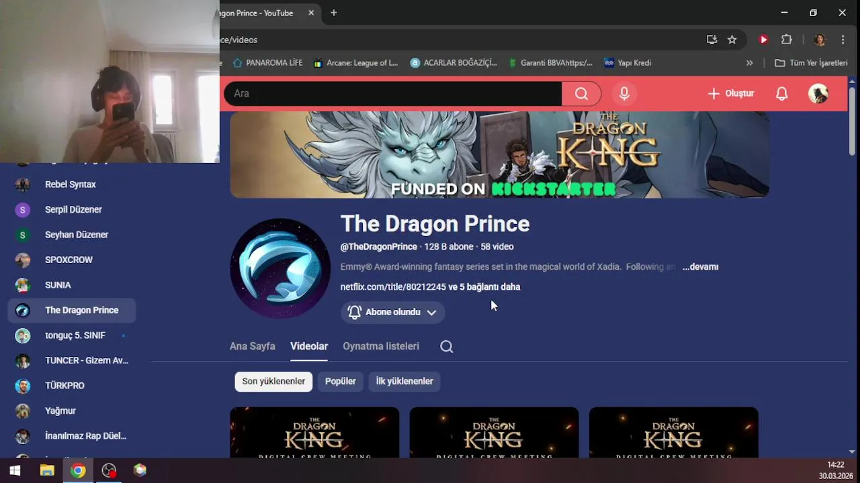
Task: Open Rebel Syntax subscription
Action: (x=72, y=184)
